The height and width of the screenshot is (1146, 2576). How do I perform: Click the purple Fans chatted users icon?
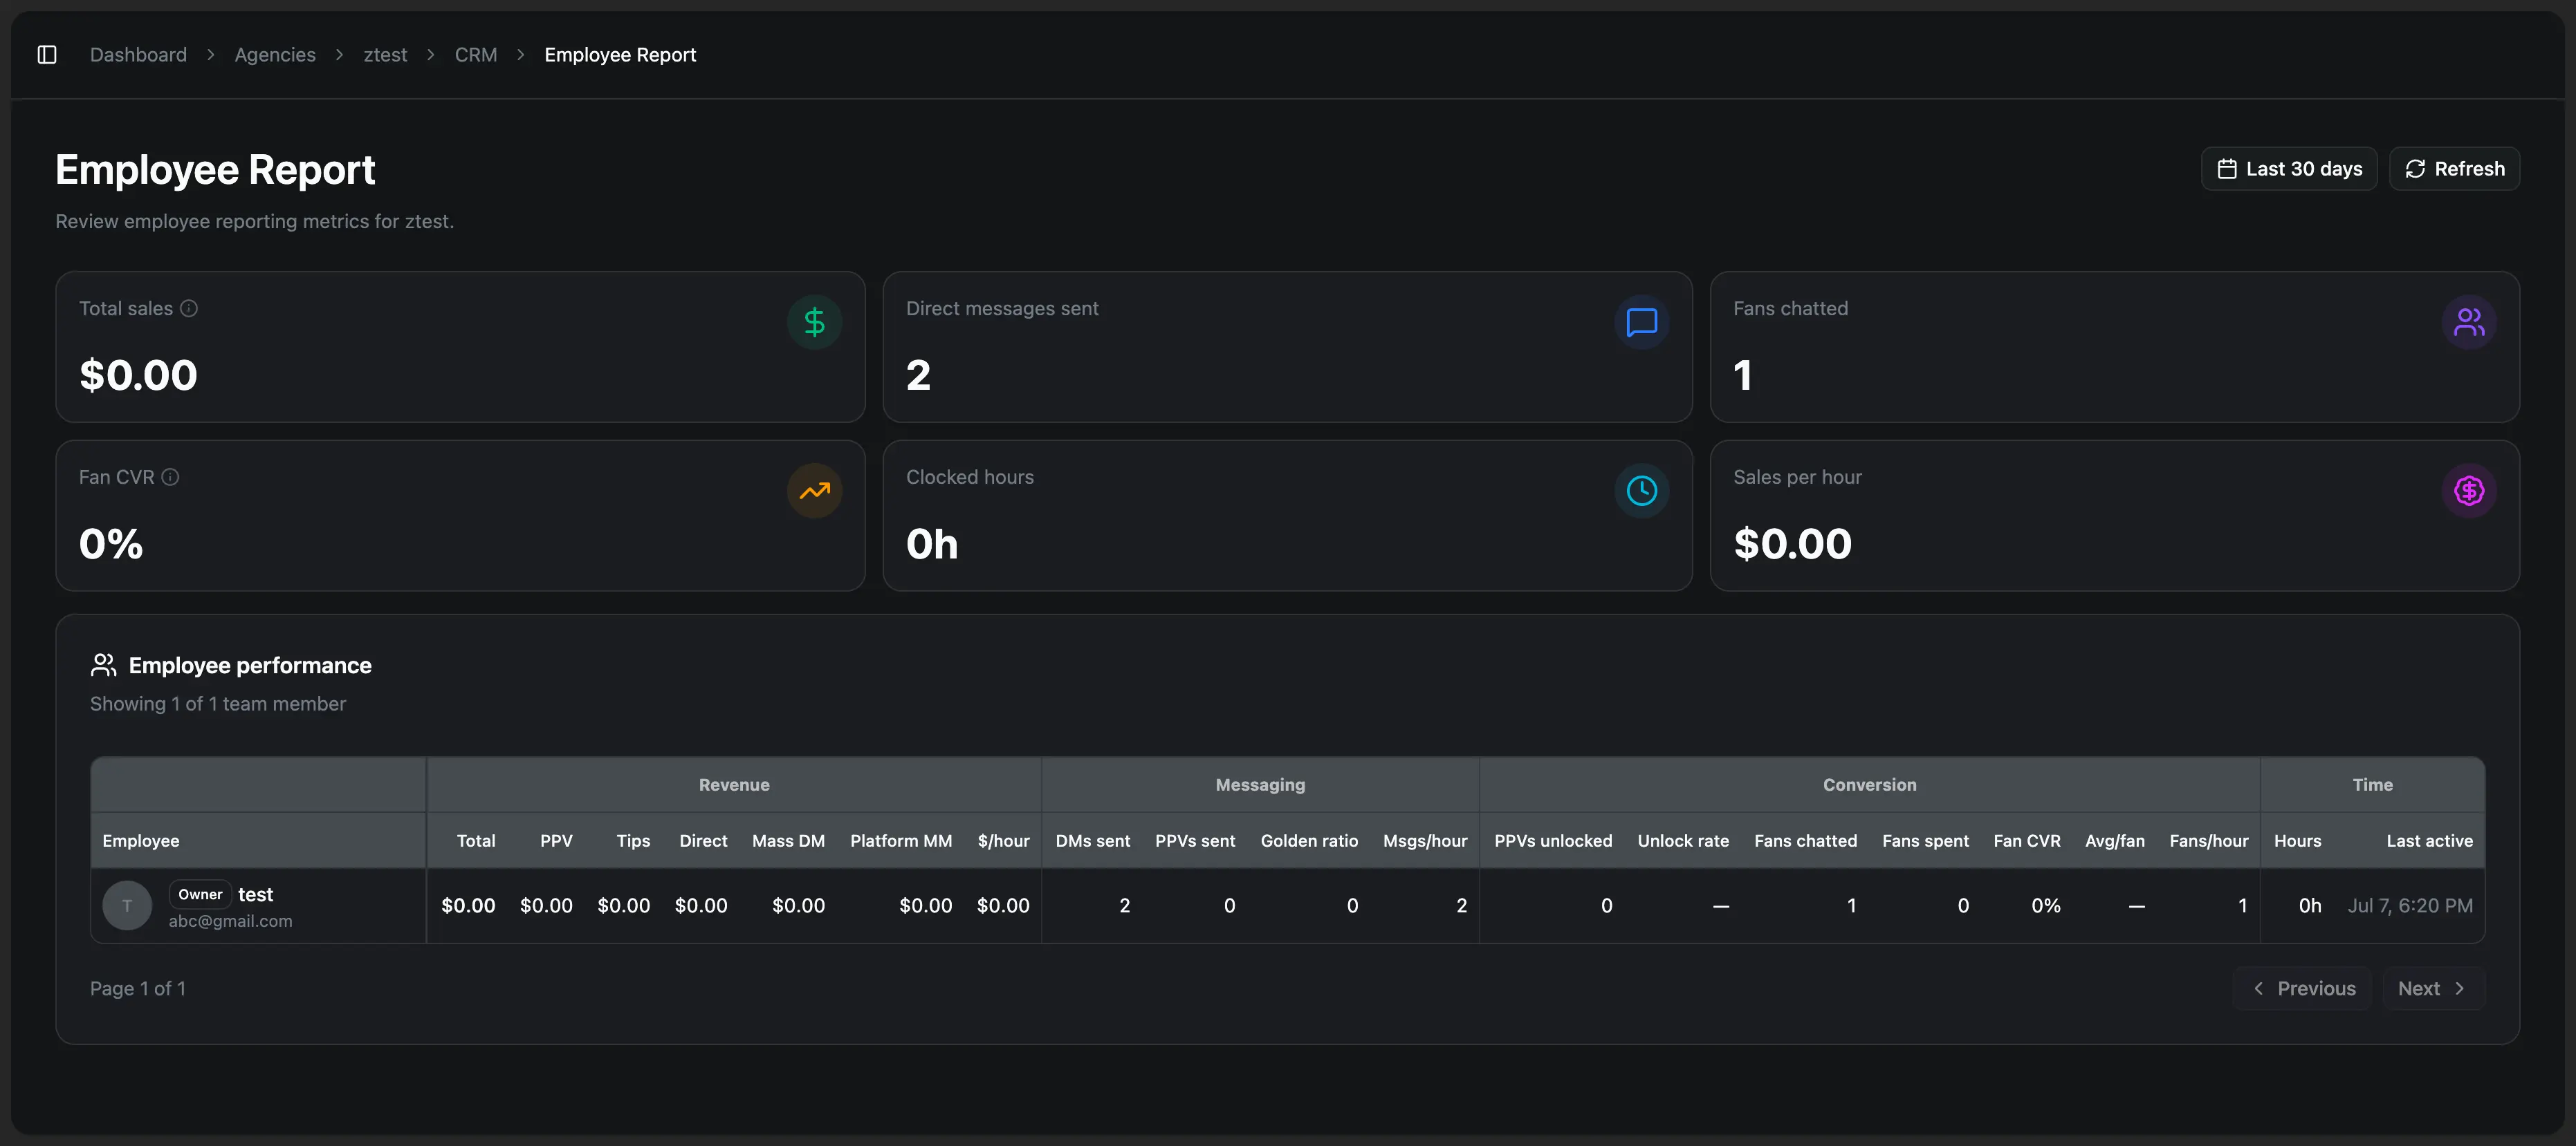pos(2468,321)
